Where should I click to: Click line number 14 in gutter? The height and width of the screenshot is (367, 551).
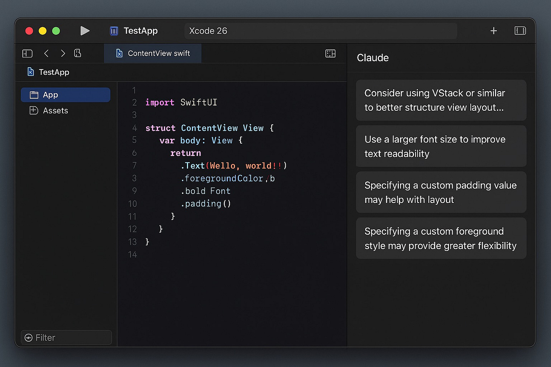click(x=132, y=254)
